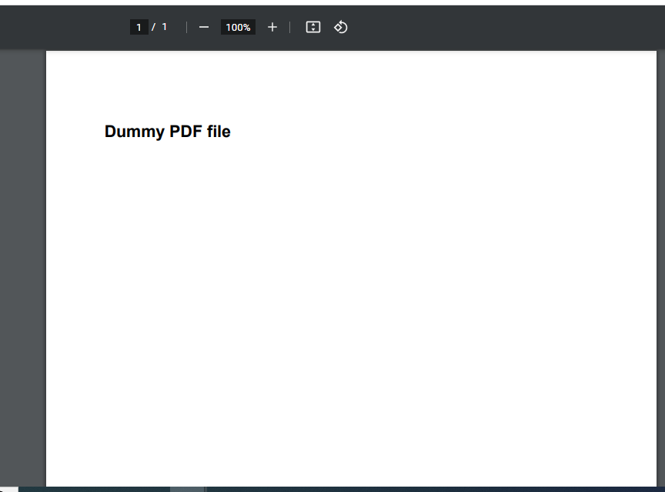
Task: Click the highlighted taskbar item at the bottom
Action: 187,489
